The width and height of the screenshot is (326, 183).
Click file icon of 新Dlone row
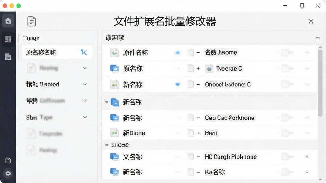[x=115, y=133]
